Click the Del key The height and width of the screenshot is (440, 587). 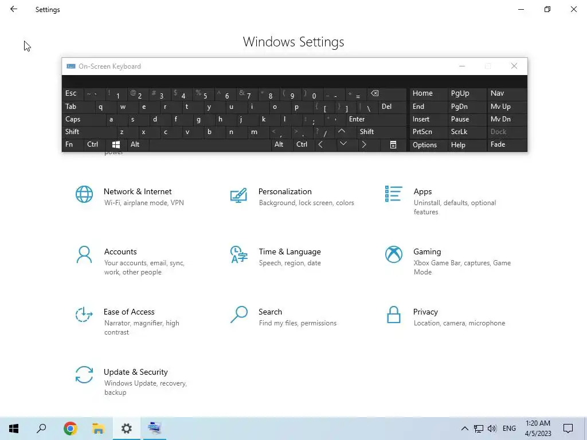pyautogui.click(x=392, y=106)
